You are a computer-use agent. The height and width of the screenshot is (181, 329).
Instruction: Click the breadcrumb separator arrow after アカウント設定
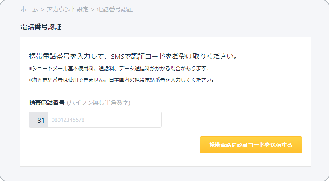pyautogui.click(x=93, y=10)
